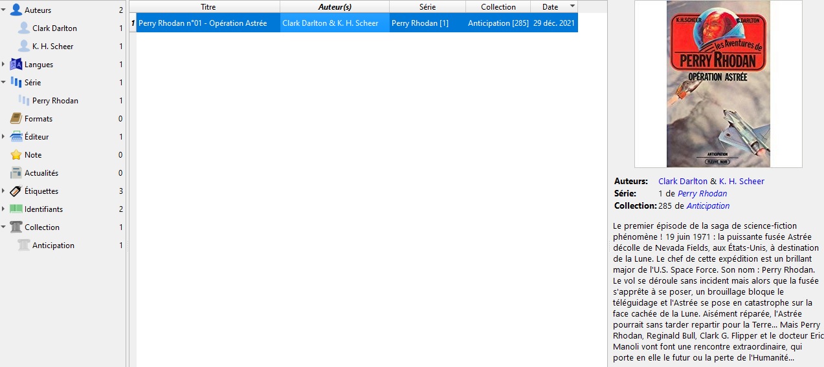Sort by the Auteur(s) column header
The image size is (824, 367).
tap(335, 6)
